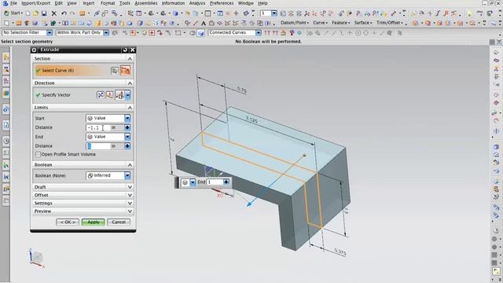The width and height of the screenshot is (503, 283).
Task: Click the Apply button
Action: click(94, 222)
